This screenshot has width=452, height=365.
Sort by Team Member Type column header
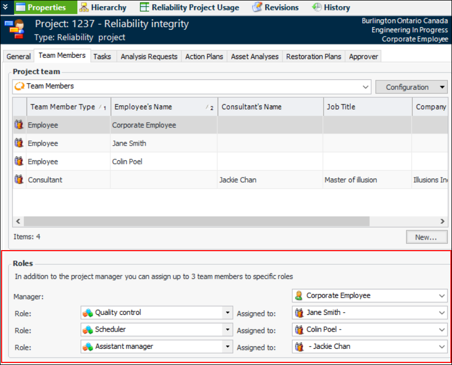point(63,107)
